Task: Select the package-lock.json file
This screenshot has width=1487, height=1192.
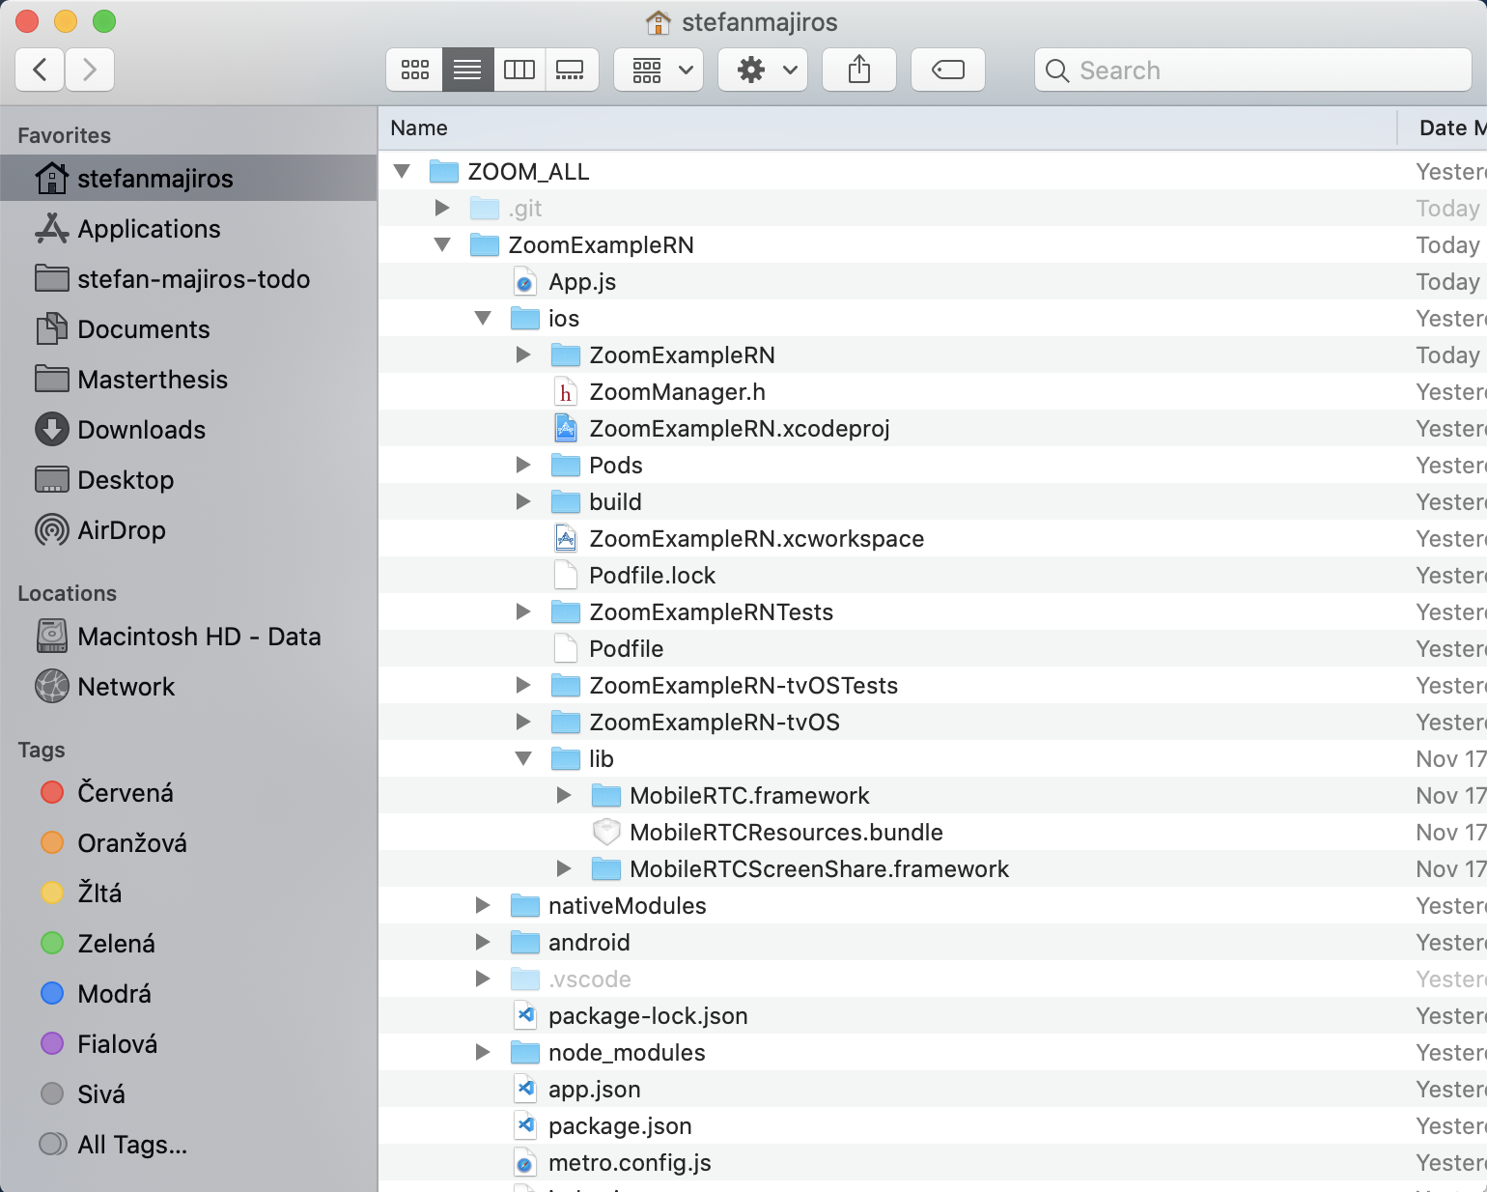Action: pyautogui.click(x=933, y=1016)
